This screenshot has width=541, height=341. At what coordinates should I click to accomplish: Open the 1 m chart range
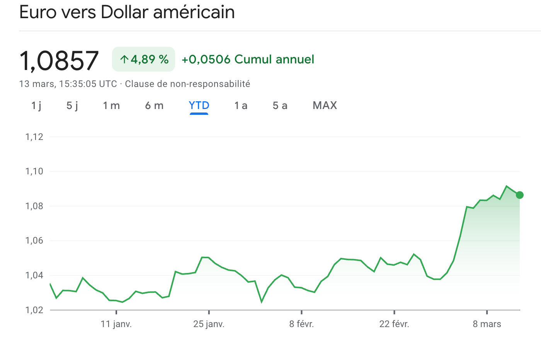click(x=111, y=106)
